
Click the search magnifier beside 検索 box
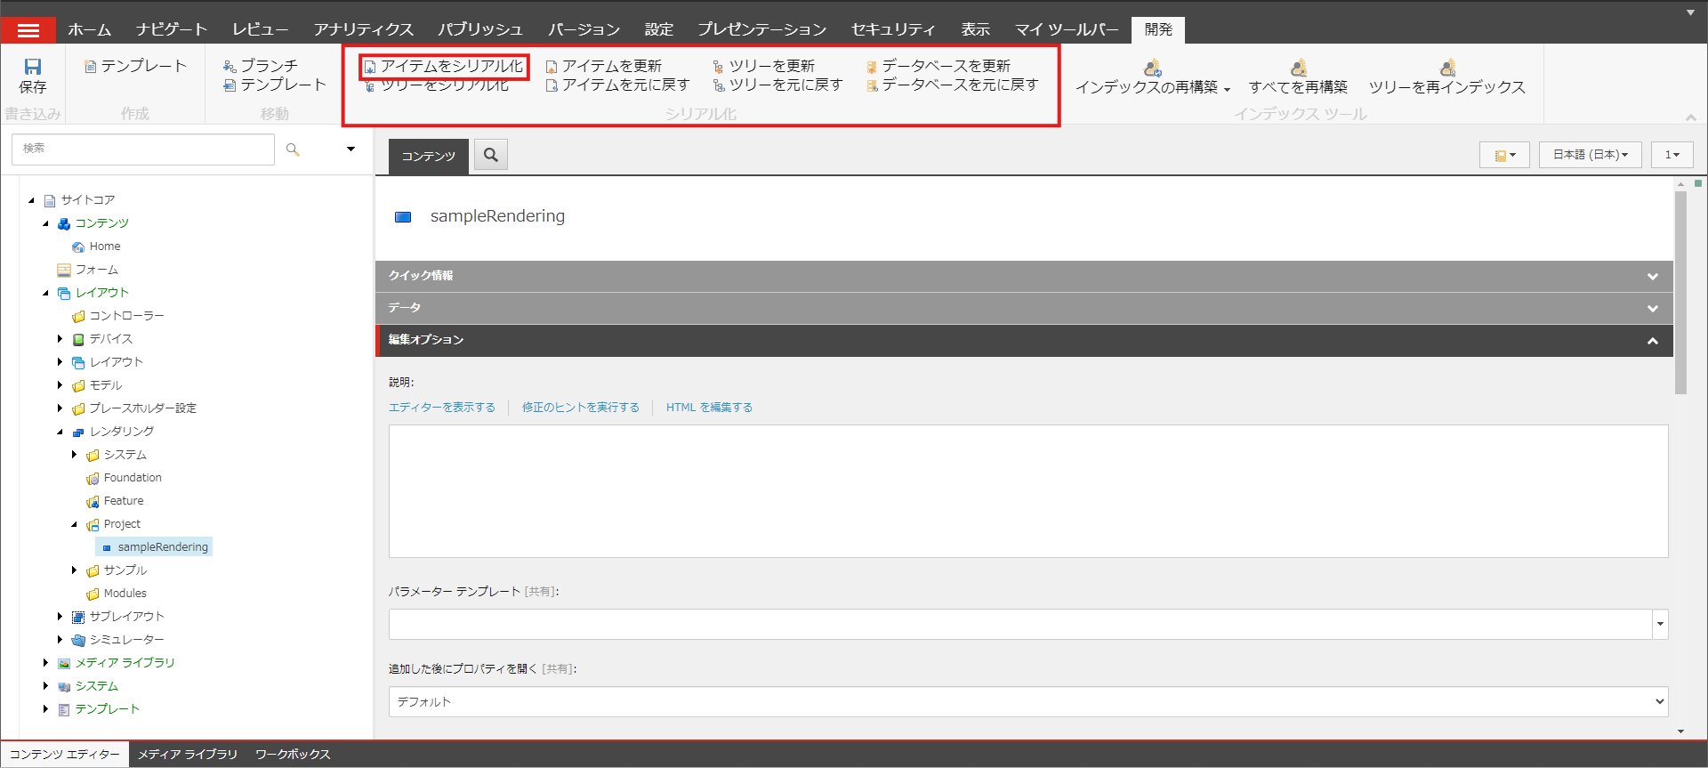pos(293,150)
